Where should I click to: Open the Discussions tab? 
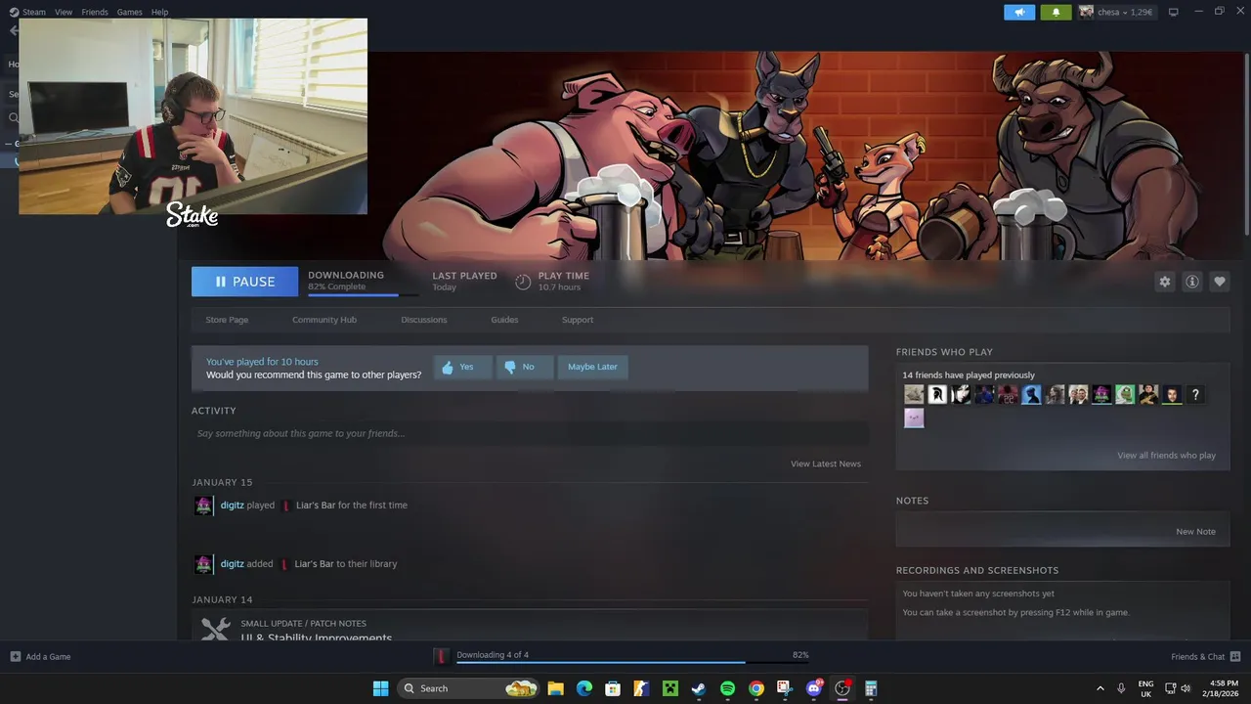[424, 320]
